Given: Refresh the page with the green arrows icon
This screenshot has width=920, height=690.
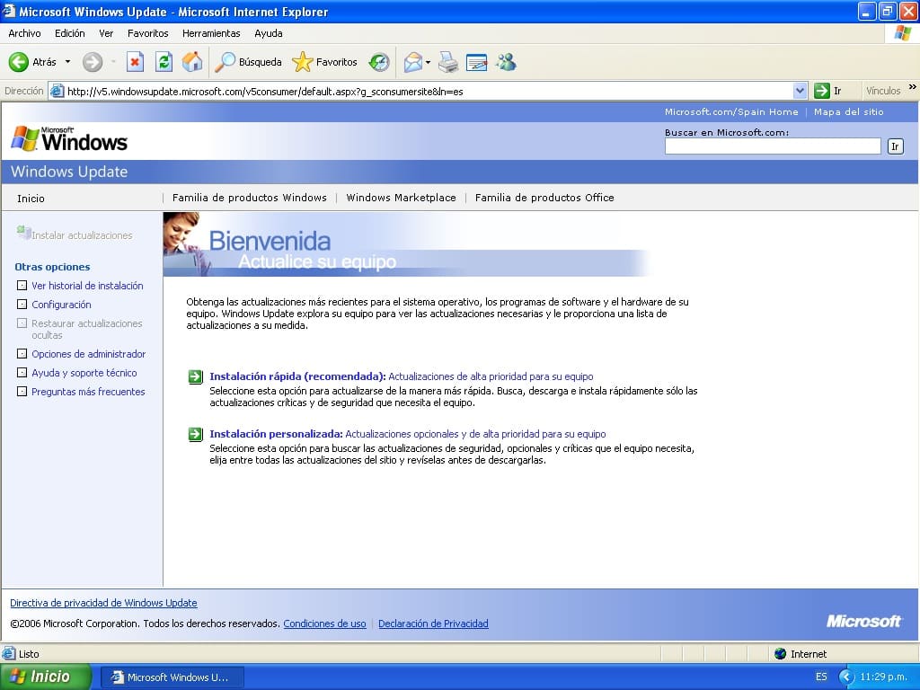Looking at the screenshot, I should click(x=164, y=62).
